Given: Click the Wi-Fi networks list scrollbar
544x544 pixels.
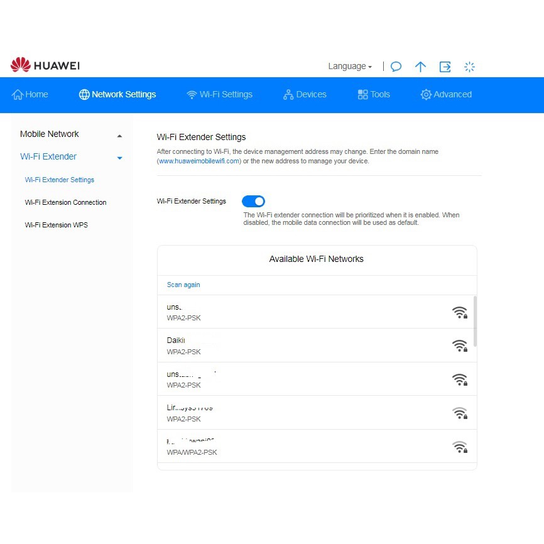Looking at the screenshot, I should (x=474, y=320).
